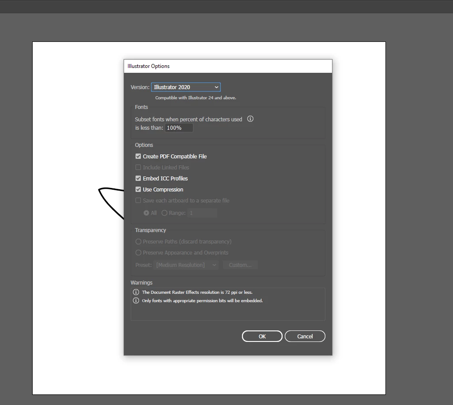
Task: Click 'Only fonts with appropriate permission bits' warning
Action: [202, 300]
